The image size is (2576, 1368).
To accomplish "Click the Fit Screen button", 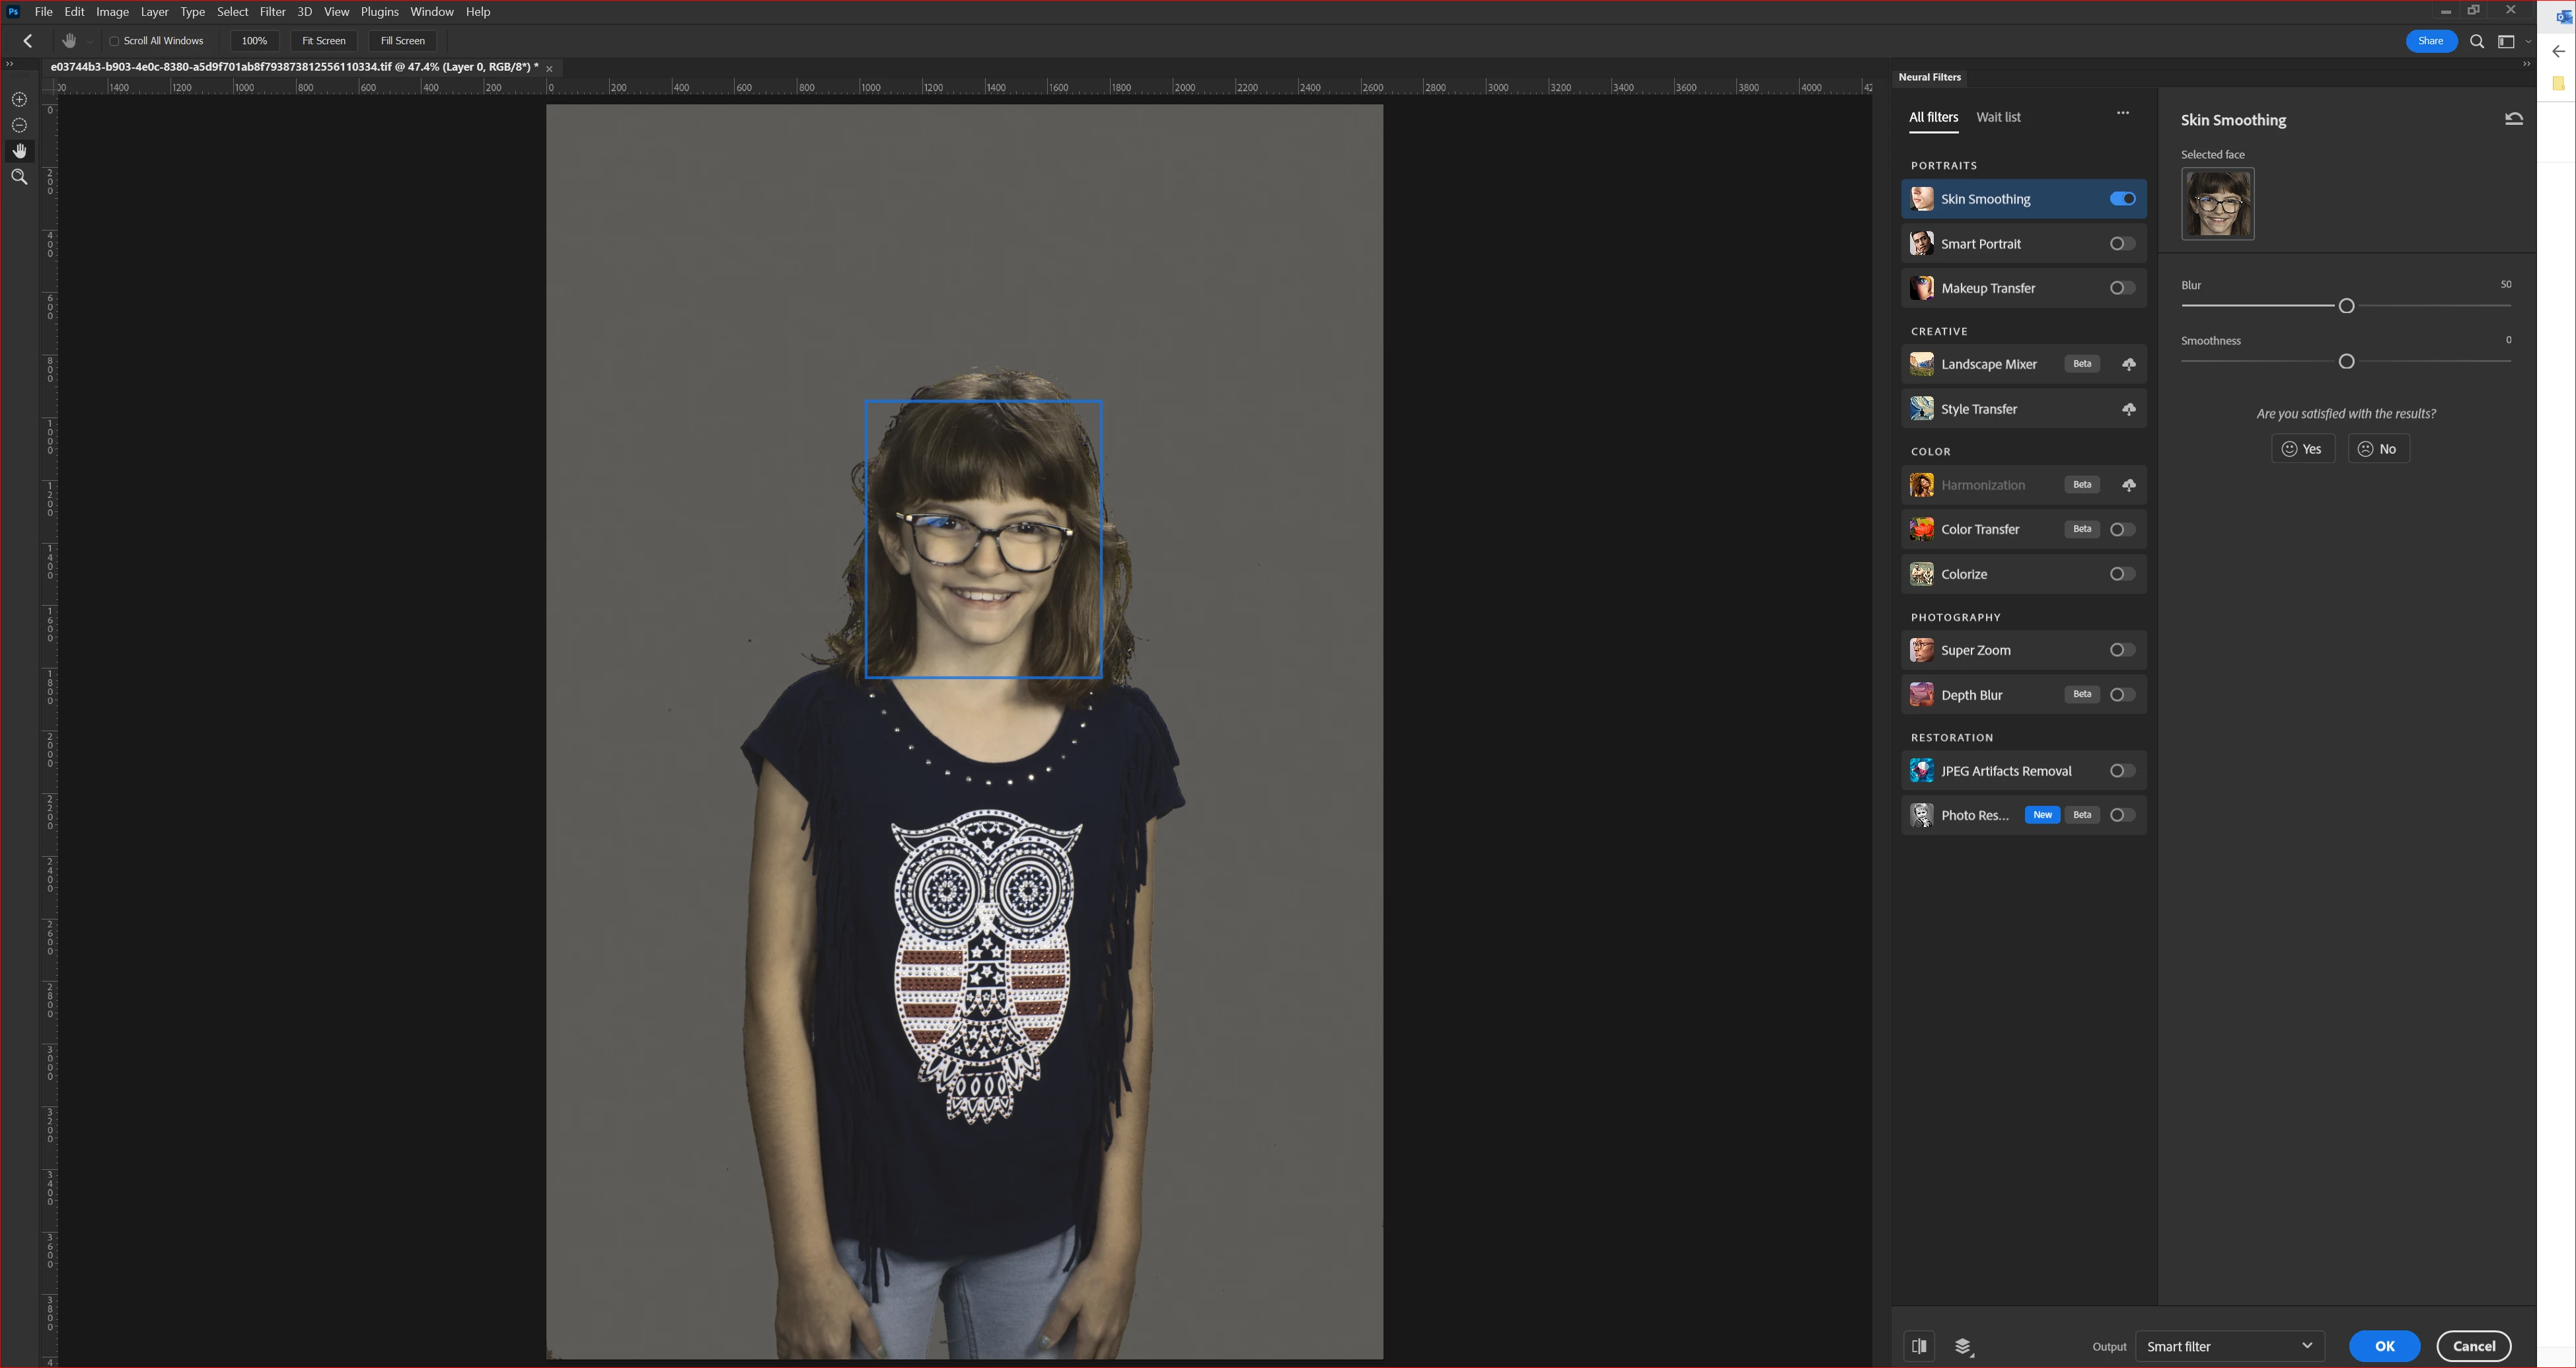I will click(324, 41).
